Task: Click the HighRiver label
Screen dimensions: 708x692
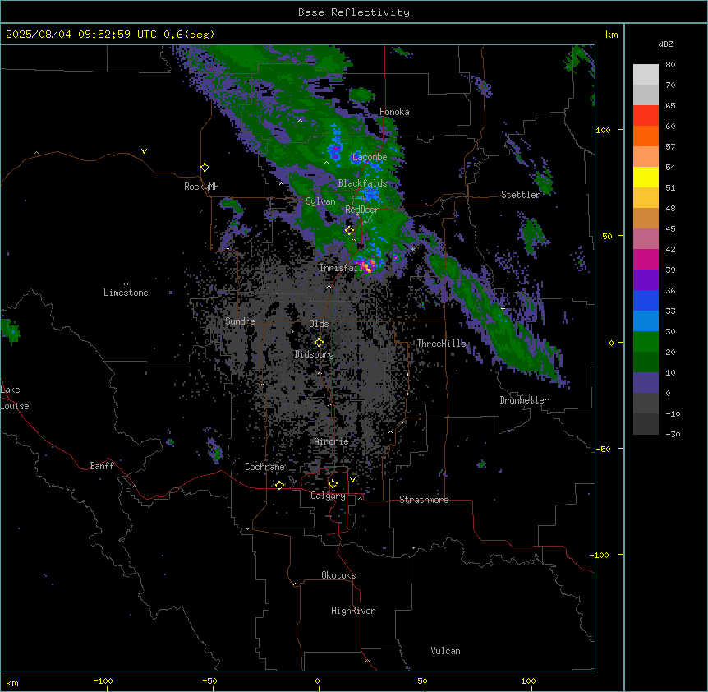Action: (353, 611)
